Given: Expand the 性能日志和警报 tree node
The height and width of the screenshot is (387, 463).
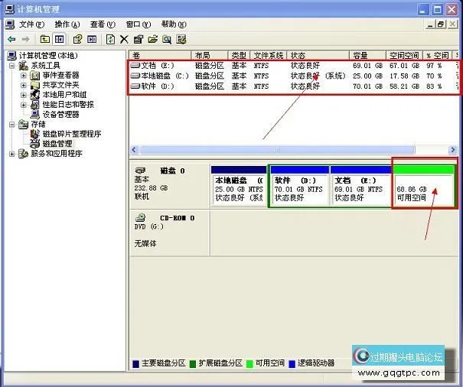Looking at the screenshot, I should 24,105.
